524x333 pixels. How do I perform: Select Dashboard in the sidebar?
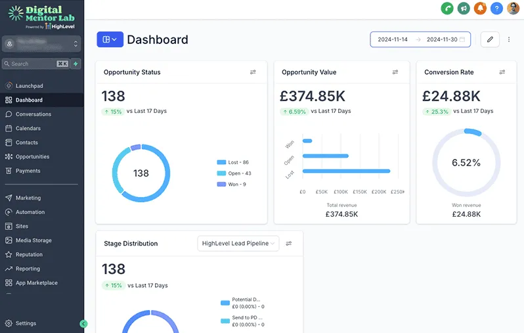coord(42,100)
